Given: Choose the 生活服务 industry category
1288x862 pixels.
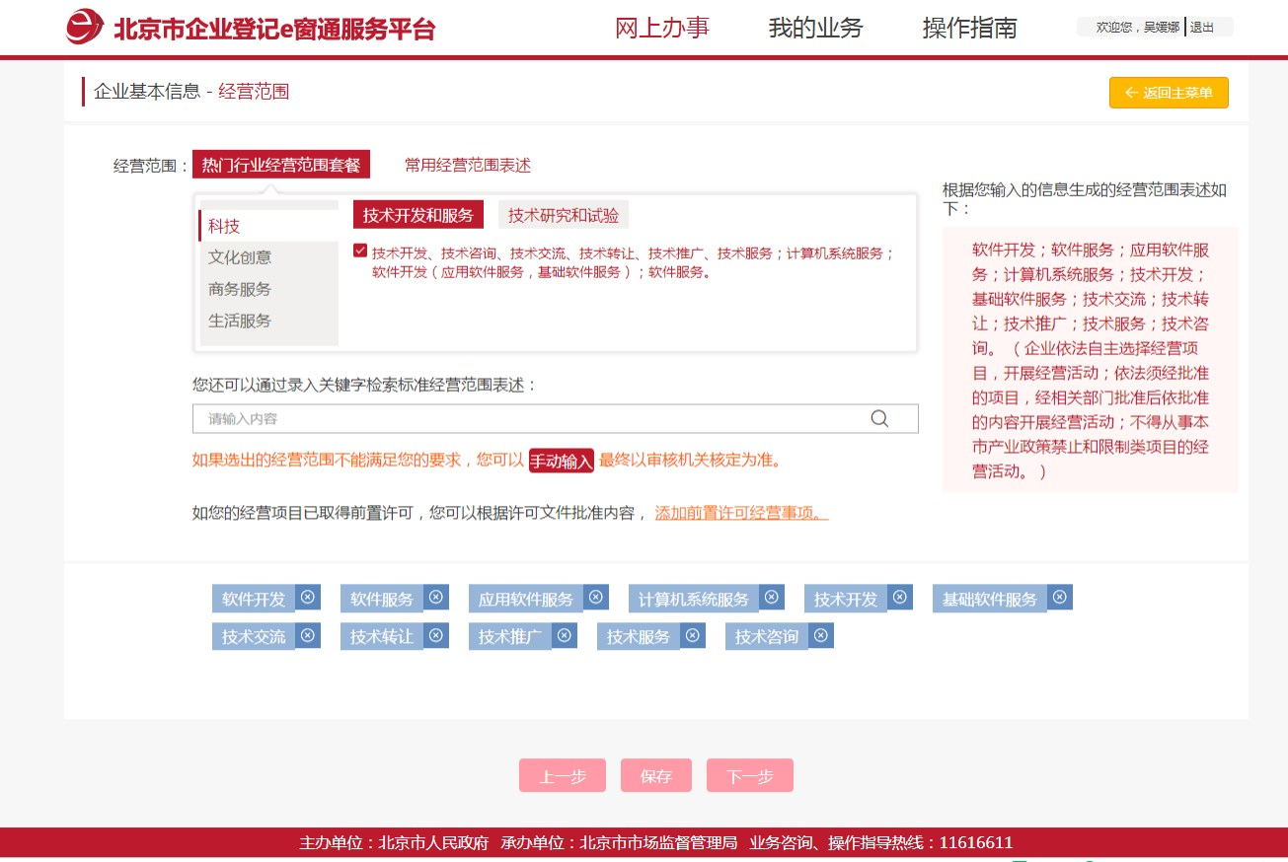Looking at the screenshot, I should pos(240,321).
